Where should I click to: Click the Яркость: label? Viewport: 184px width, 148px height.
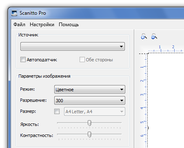coord(29,124)
